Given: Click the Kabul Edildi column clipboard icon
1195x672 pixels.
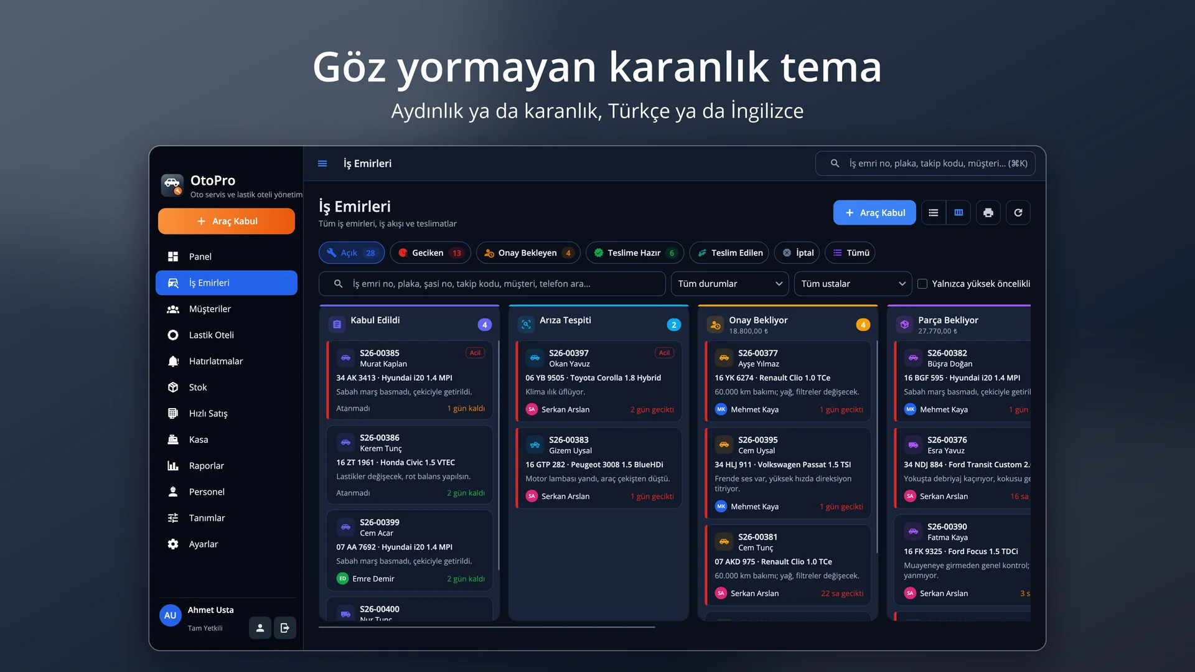Looking at the screenshot, I should pos(337,324).
